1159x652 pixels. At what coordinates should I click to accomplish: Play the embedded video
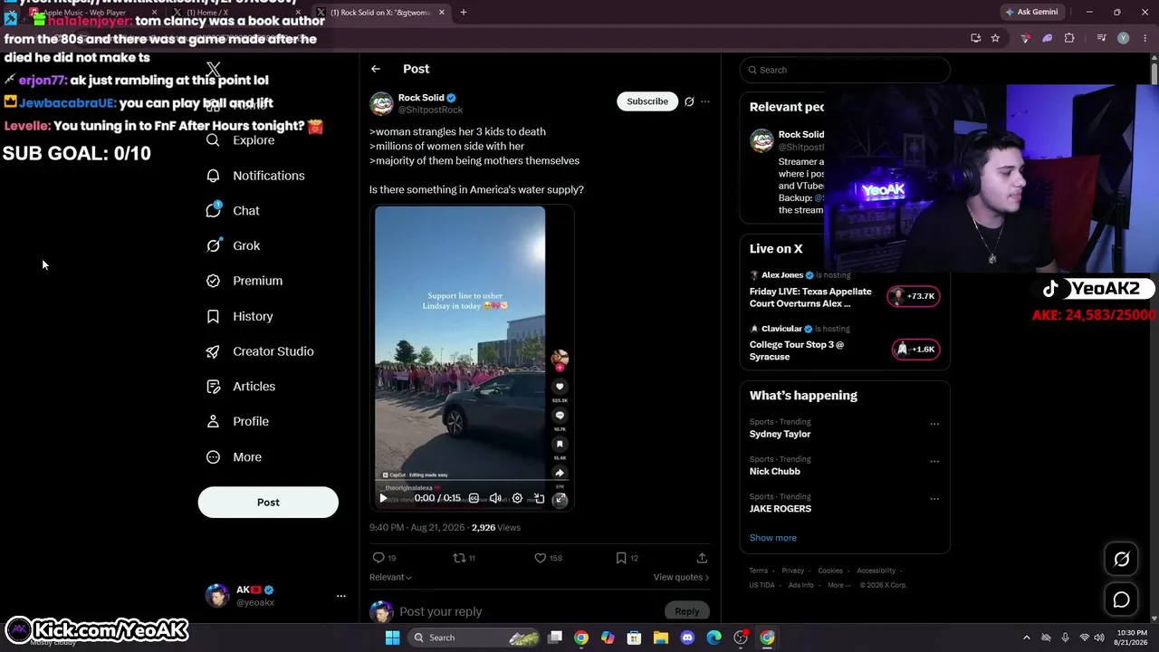pos(383,498)
